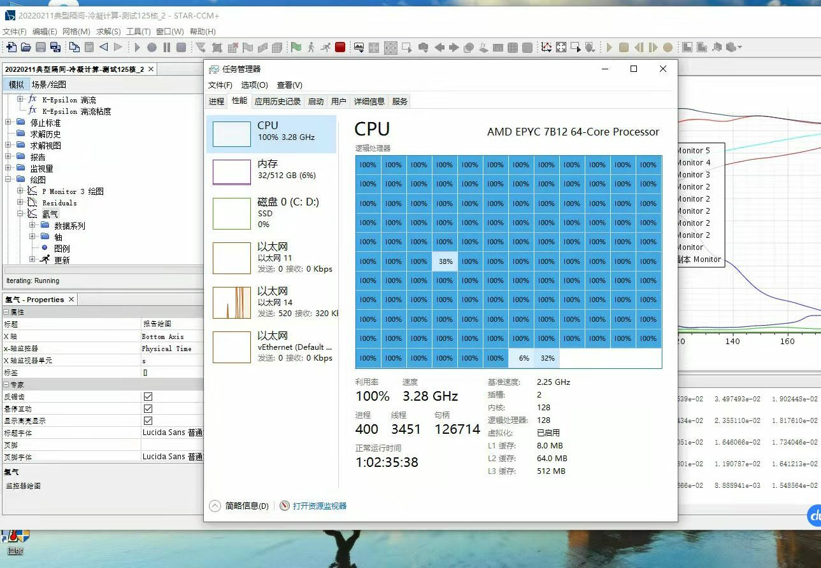Viewport: 821px width, 568px height.
Task: Collapse the 属性 section in Properties panel
Action: [6, 312]
